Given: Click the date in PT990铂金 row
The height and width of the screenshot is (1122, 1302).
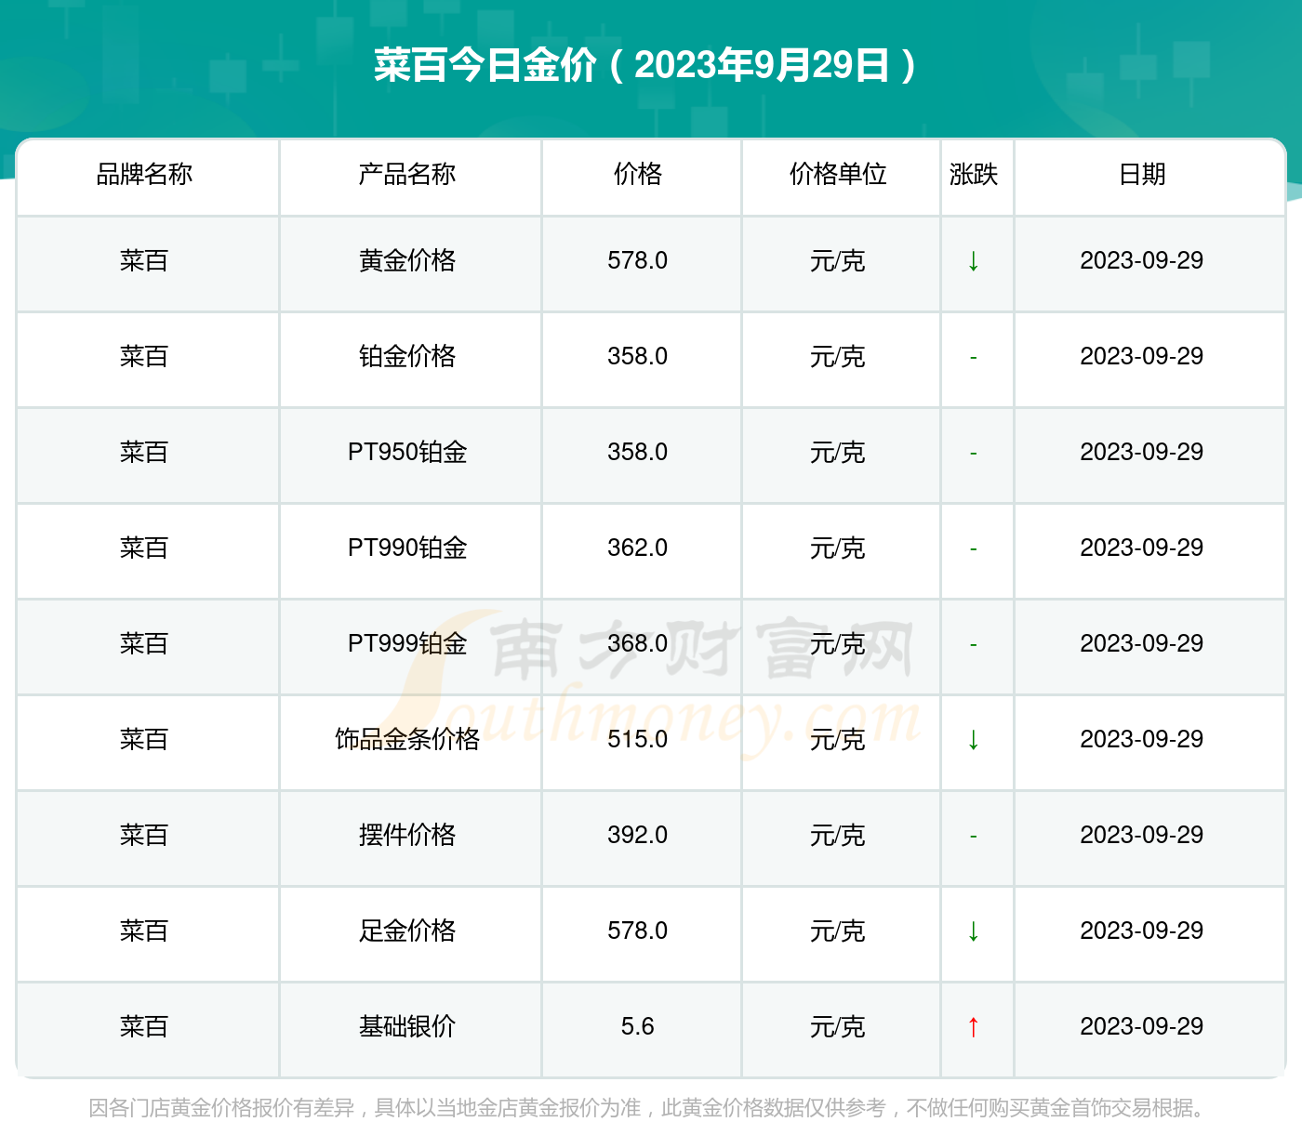Looking at the screenshot, I should click(x=1142, y=548).
